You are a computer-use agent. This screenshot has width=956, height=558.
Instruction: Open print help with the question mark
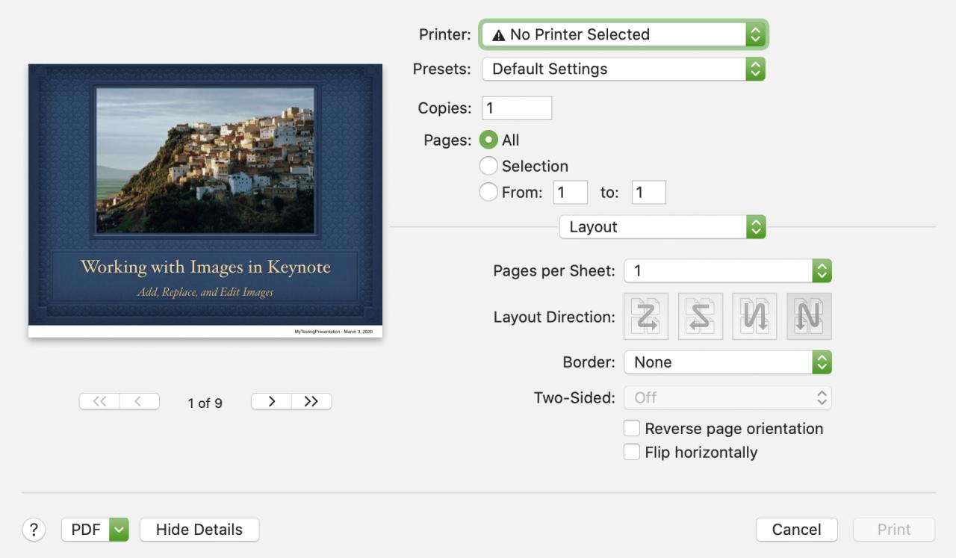34,530
